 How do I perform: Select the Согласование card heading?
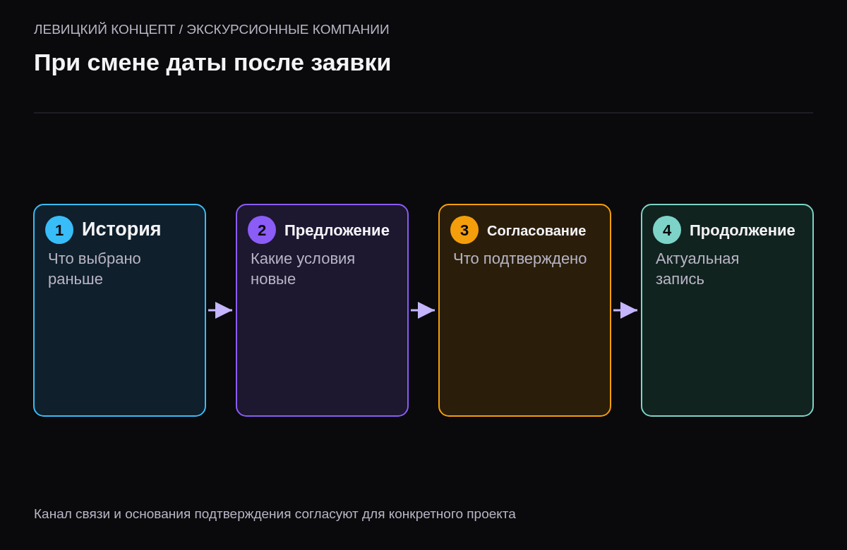coord(536,231)
